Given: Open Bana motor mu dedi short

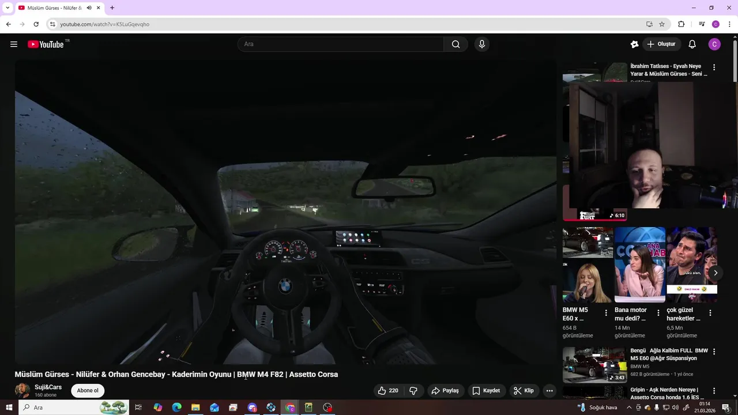Looking at the screenshot, I should (x=639, y=265).
